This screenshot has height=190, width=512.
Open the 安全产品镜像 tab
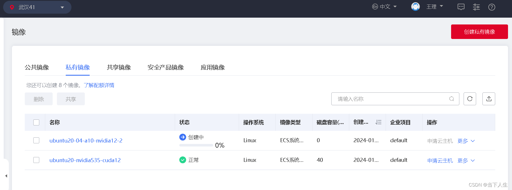[166, 67]
